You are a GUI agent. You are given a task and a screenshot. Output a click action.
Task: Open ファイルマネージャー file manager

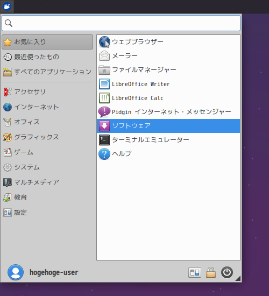168,70
